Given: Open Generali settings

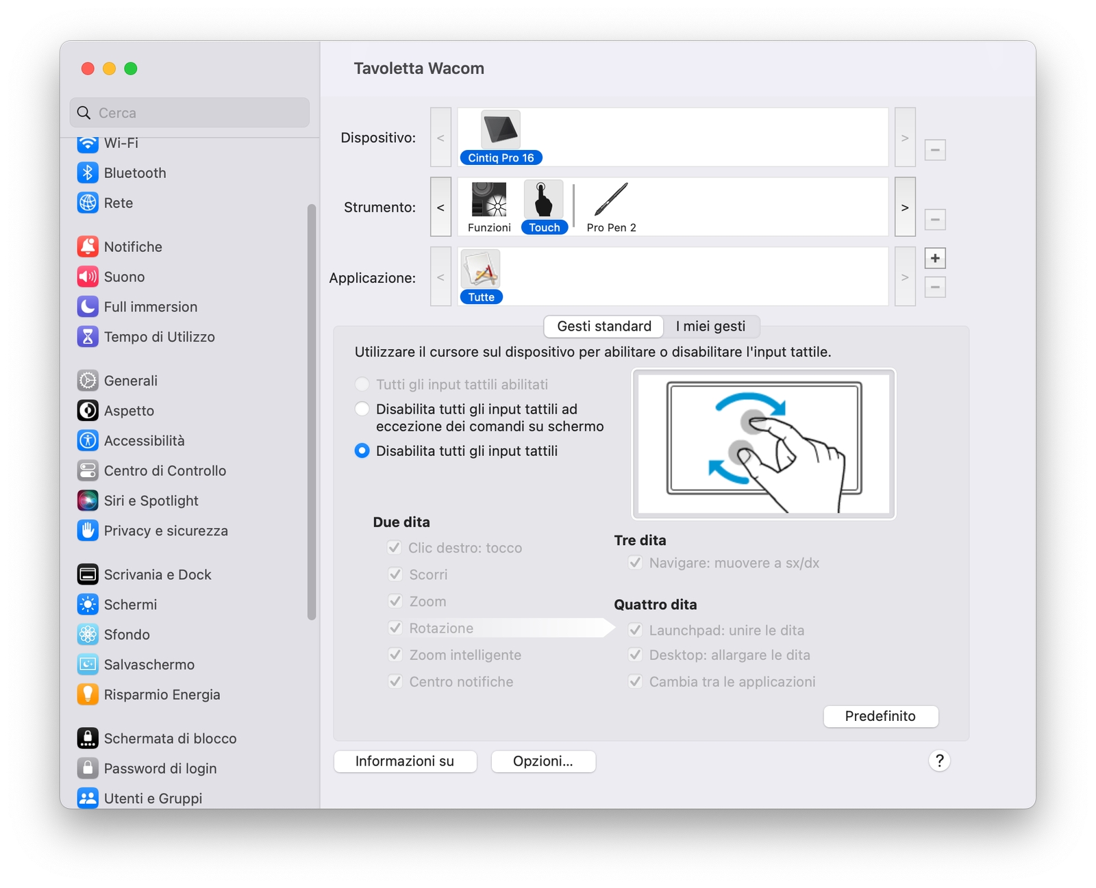Looking at the screenshot, I should click(x=117, y=381).
